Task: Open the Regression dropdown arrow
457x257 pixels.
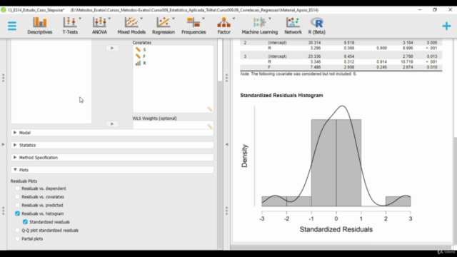Action: [174, 19]
